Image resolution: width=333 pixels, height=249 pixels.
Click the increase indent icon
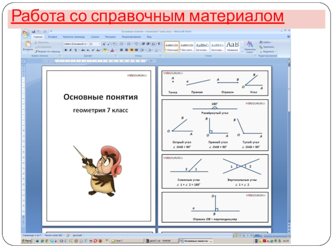click(x=148, y=44)
